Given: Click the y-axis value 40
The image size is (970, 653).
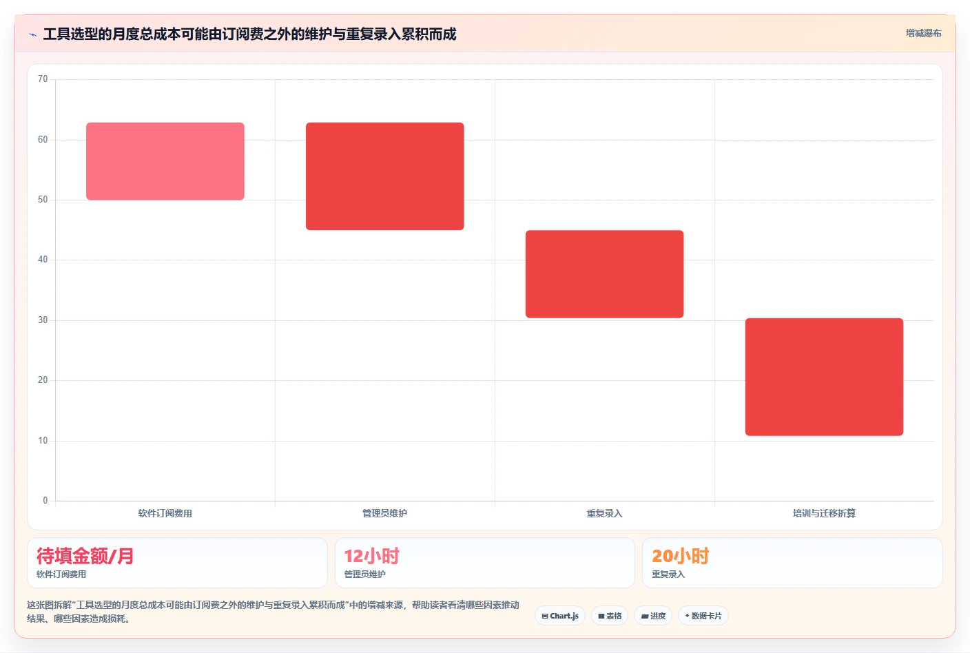Looking at the screenshot, I should pos(43,260).
